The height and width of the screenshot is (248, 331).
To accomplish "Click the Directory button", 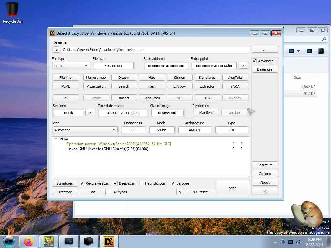I will click(65, 192).
